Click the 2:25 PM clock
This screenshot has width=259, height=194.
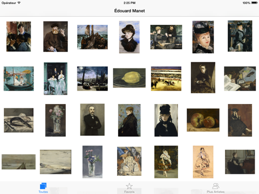pos(129,3)
